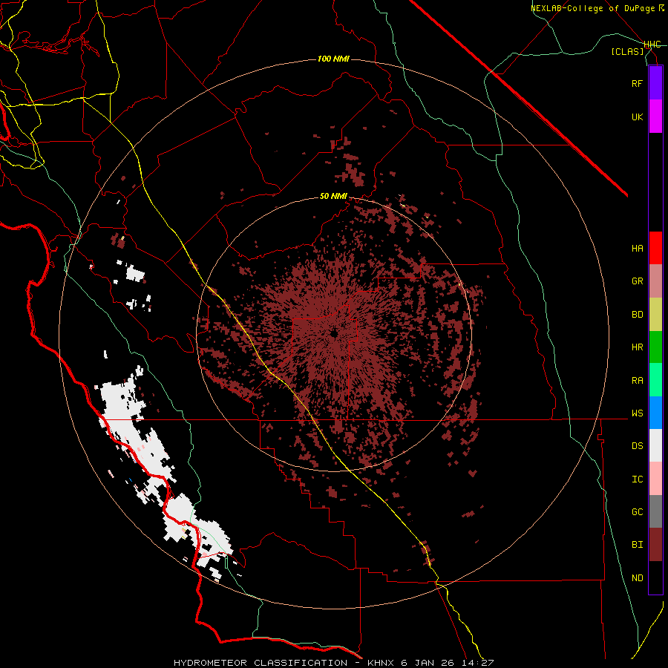Viewport: 668px width, 668px height.
Task: Click the radar site center point
Action: click(334, 333)
